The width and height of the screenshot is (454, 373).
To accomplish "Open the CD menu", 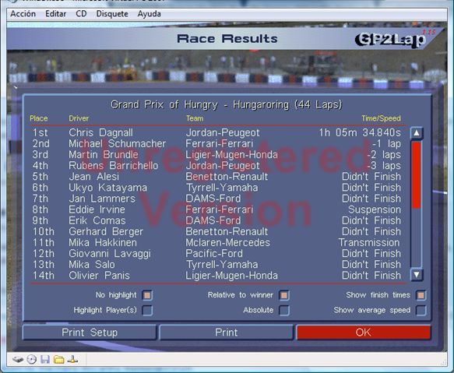I will click(81, 14).
